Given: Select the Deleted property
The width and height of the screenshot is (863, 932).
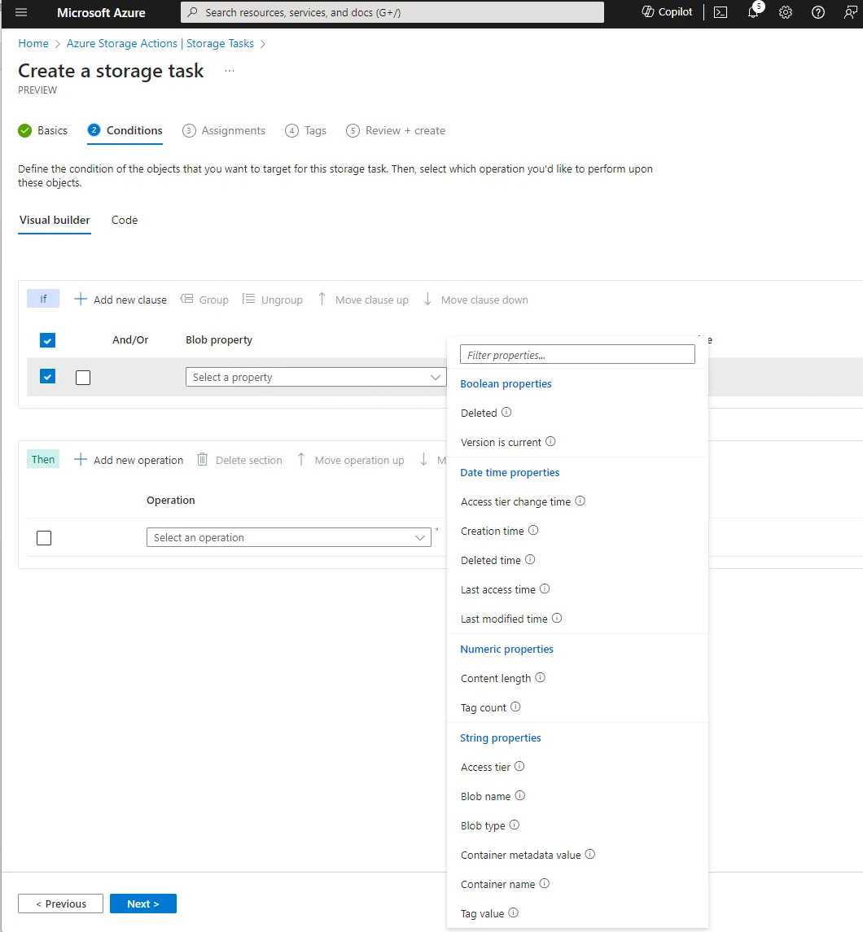Looking at the screenshot, I should (x=479, y=413).
